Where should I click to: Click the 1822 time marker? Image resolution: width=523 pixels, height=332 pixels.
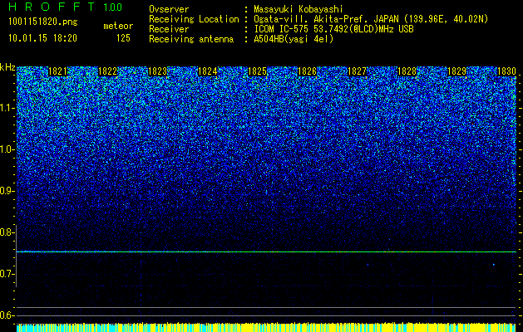(x=107, y=71)
